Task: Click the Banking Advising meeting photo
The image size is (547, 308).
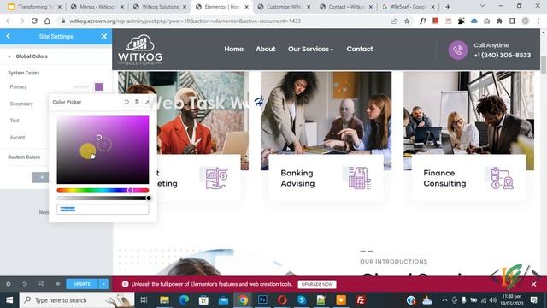Action: (x=326, y=114)
